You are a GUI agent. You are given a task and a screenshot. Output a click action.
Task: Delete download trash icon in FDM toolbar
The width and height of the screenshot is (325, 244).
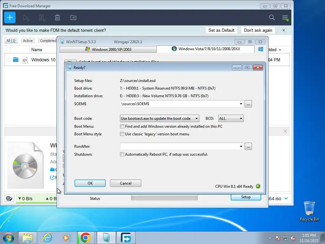[x=57, y=18]
